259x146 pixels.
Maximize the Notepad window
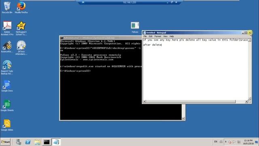(x=246, y=33)
